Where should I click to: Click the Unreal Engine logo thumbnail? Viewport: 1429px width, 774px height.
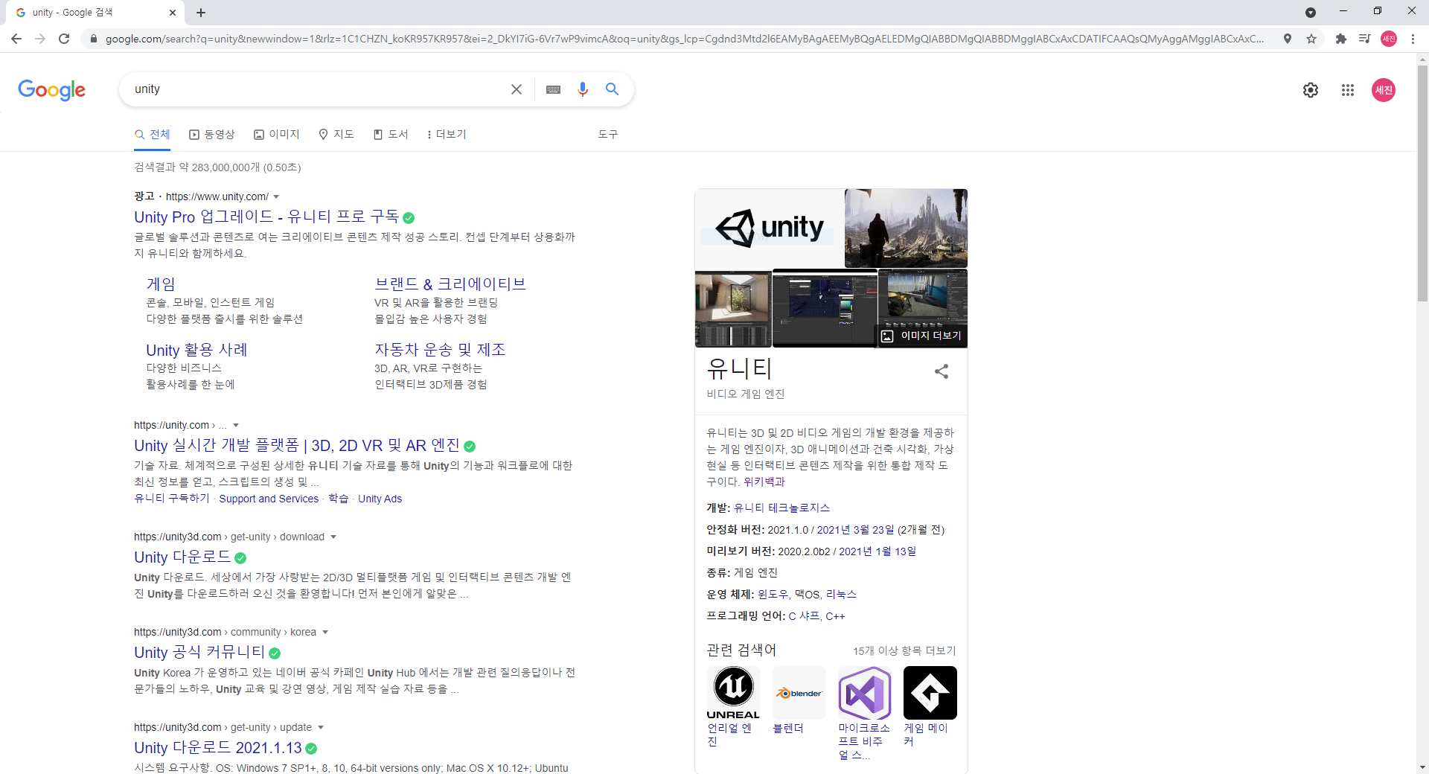coord(733,692)
